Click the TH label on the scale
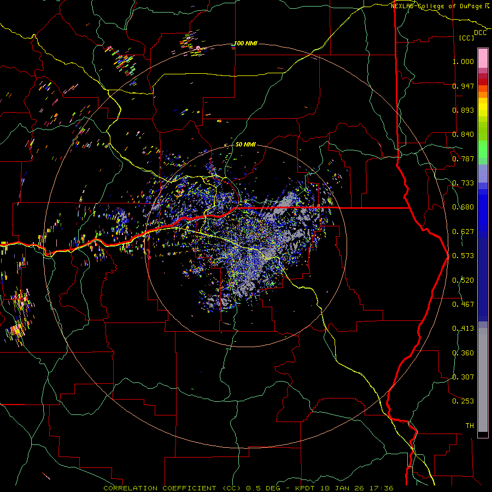 [470, 426]
